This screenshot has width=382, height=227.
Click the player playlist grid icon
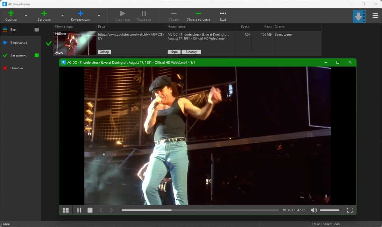(66, 210)
